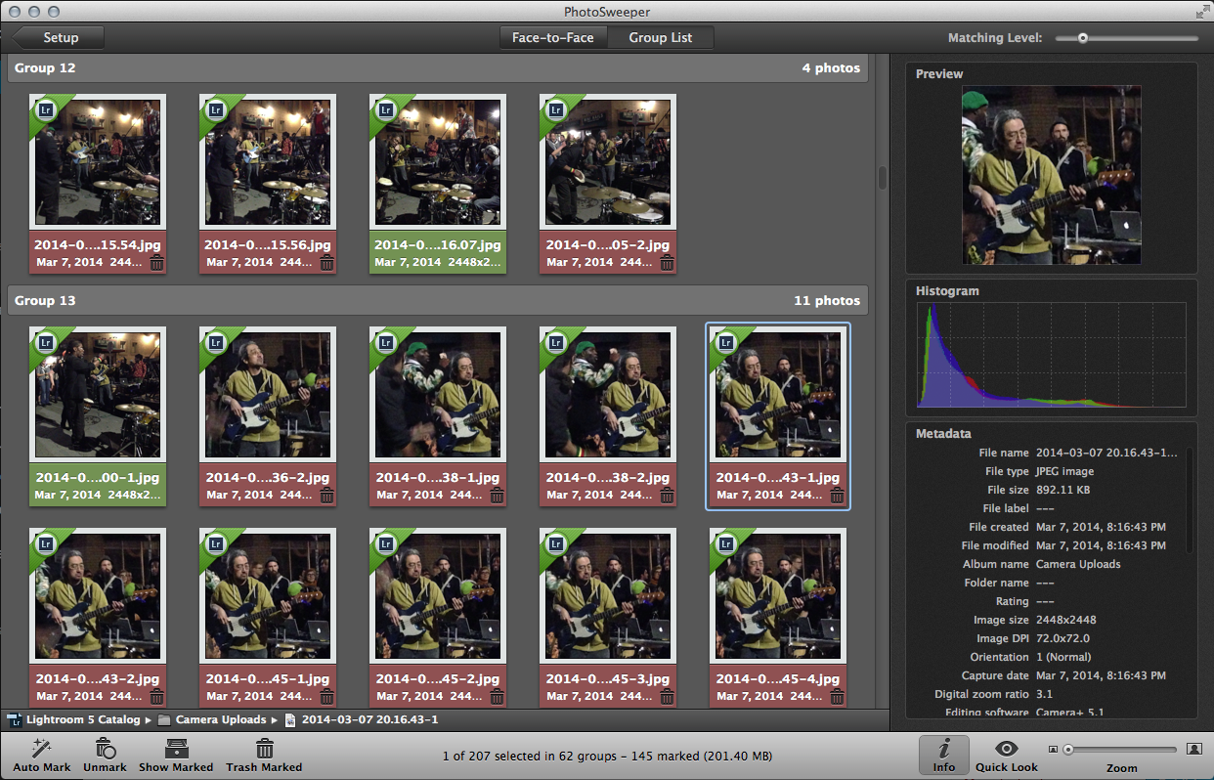Click trash icon on 2014-0....36-2.jpg
The width and height of the screenshot is (1214, 780).
pyautogui.click(x=326, y=495)
